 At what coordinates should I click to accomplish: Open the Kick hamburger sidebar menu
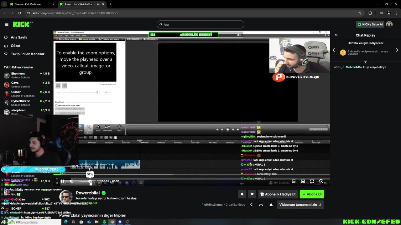7,24
